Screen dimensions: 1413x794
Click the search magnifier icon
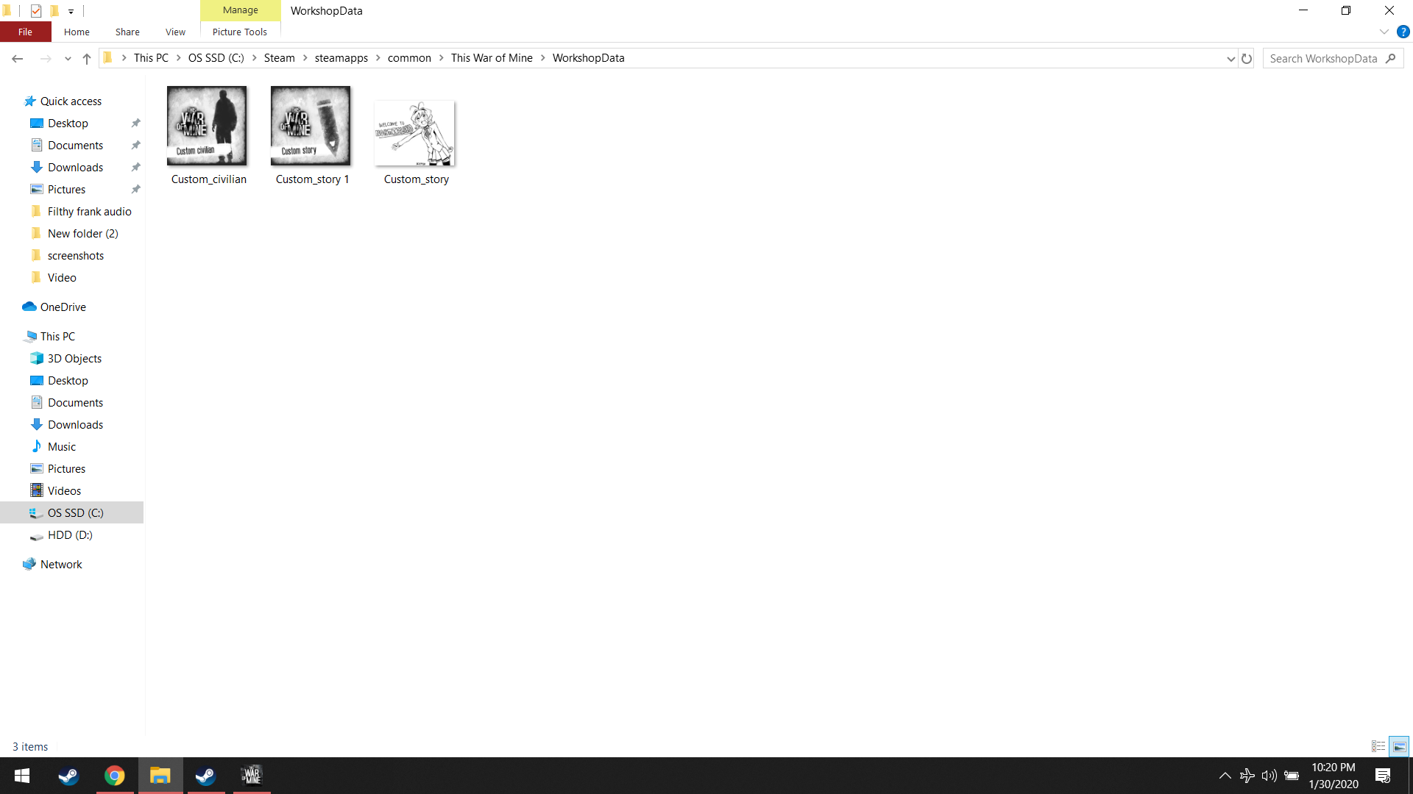(1390, 58)
